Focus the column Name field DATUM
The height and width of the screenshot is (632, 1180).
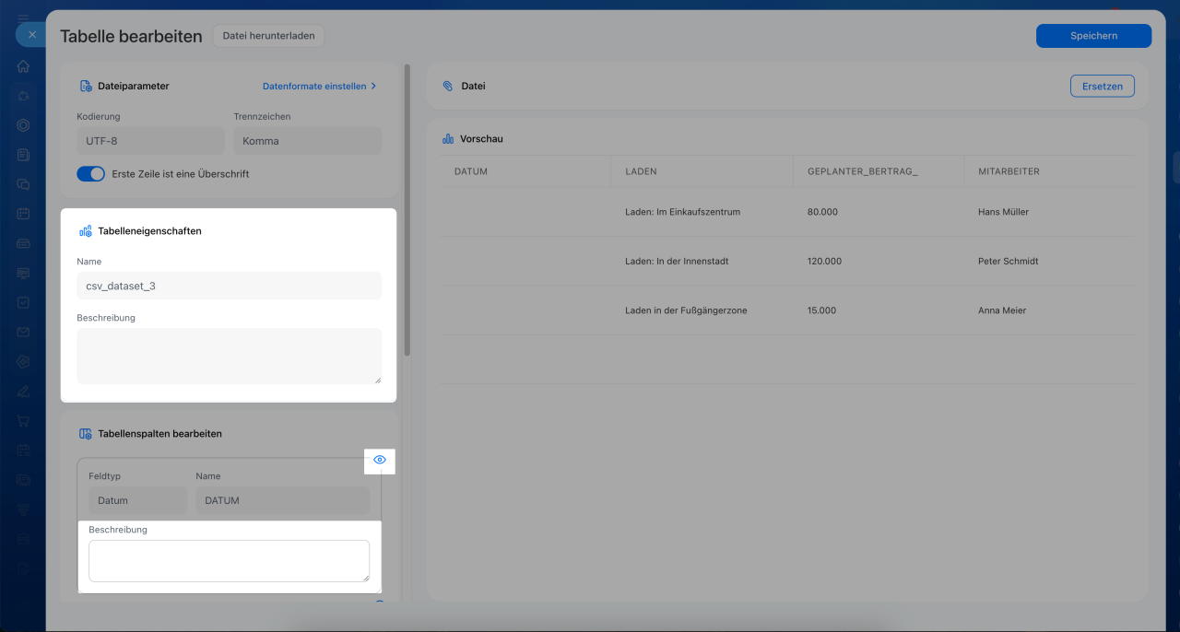(282, 500)
